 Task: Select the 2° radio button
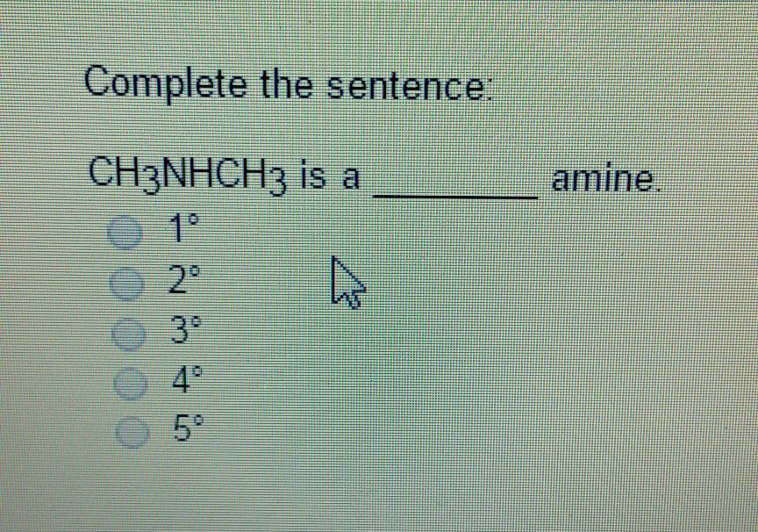[x=125, y=282]
